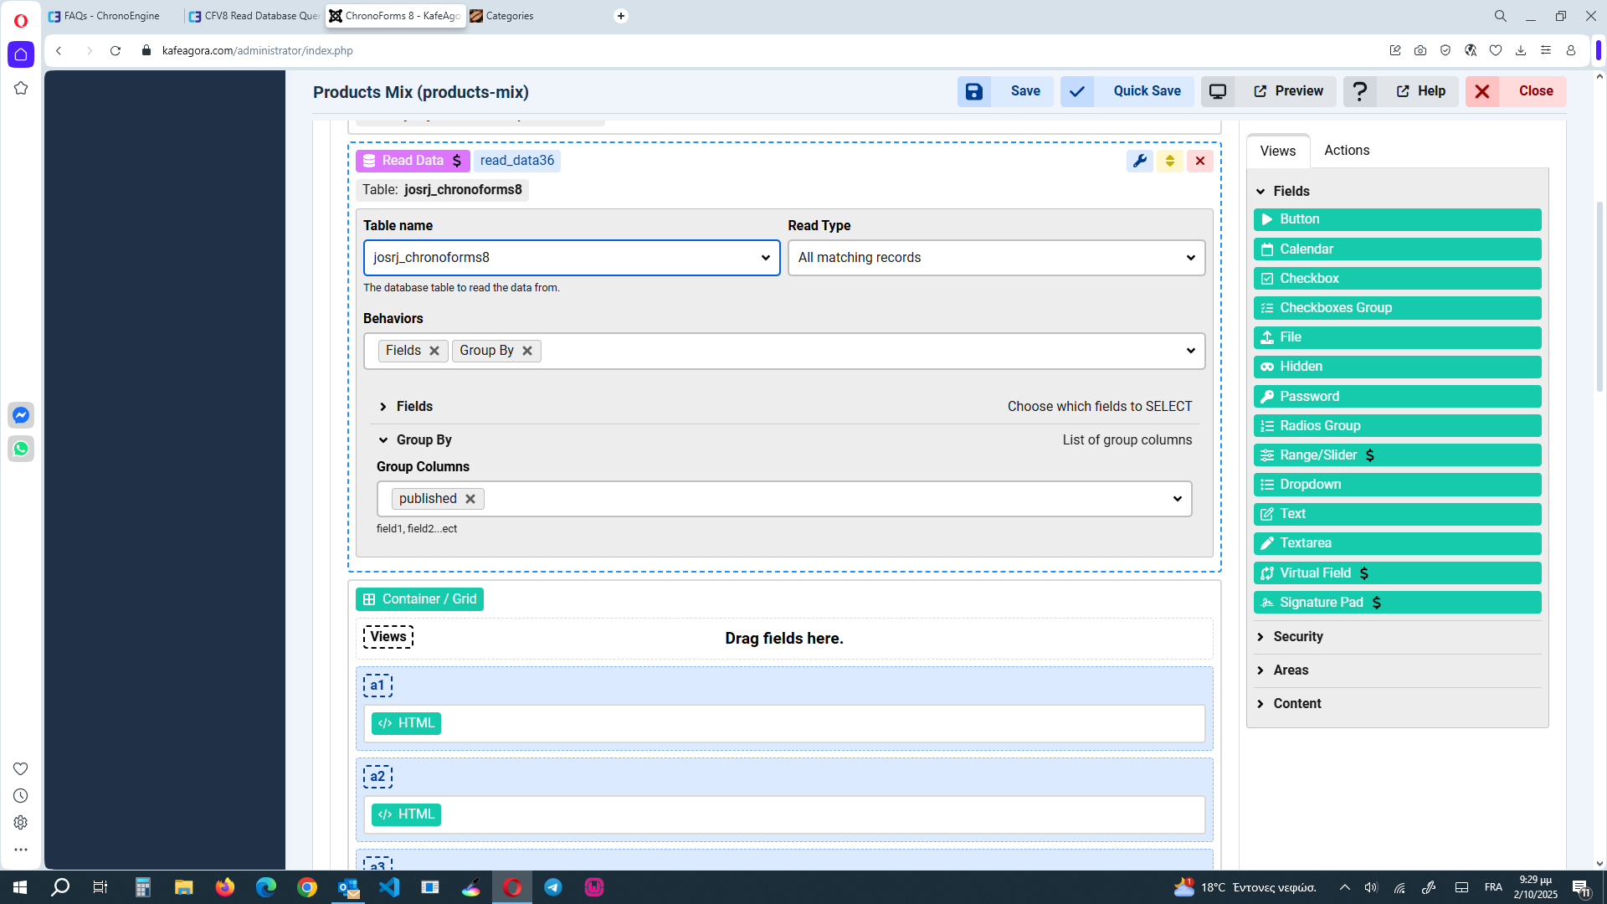Switch to the Actions tab
Viewport: 1607px width, 904px height.
click(1346, 151)
